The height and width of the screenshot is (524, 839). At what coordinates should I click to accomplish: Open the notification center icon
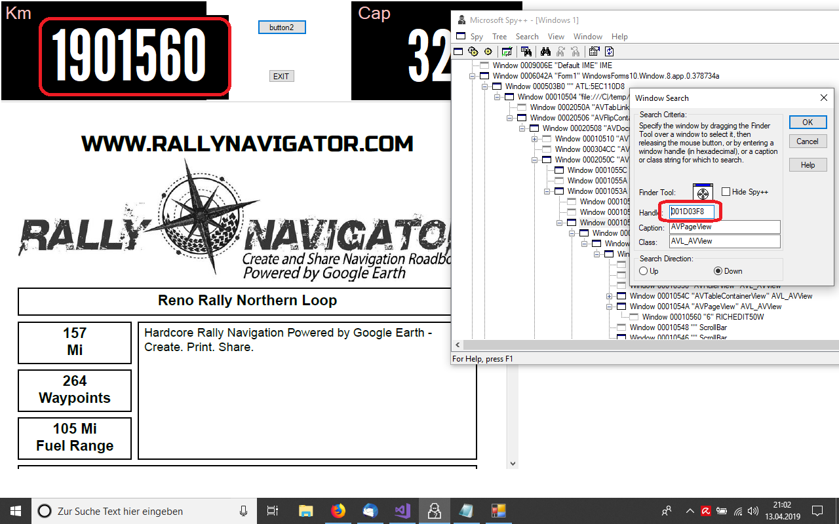click(817, 511)
